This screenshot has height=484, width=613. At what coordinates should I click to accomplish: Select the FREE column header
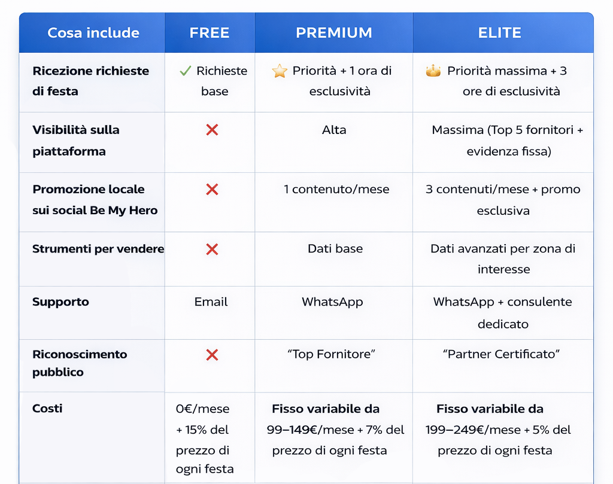210,33
